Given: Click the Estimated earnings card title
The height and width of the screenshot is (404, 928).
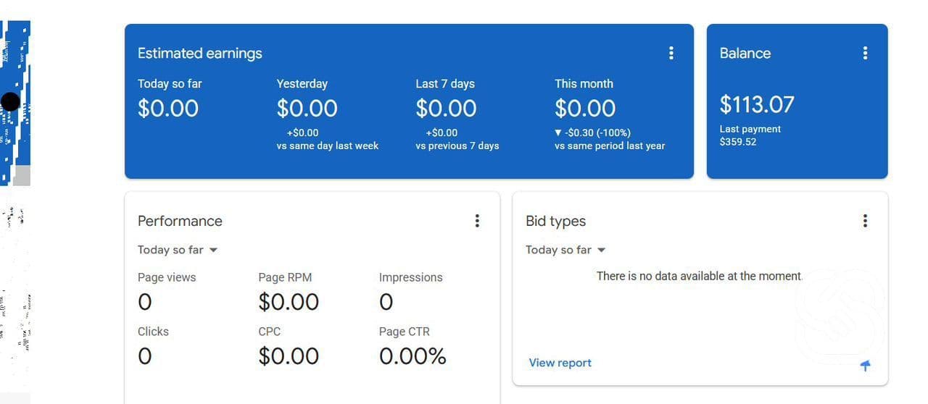Looking at the screenshot, I should click(x=199, y=54).
